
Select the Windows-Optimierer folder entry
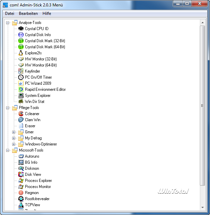pyautogui.click(x=41, y=144)
